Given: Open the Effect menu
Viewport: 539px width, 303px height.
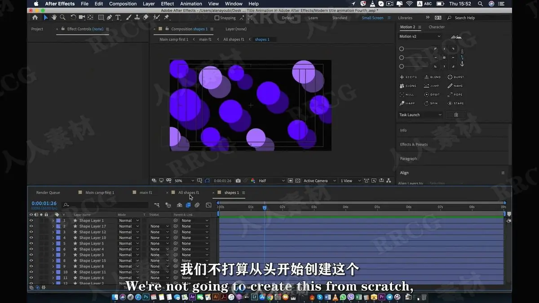Looking at the screenshot, I should pos(168,4).
